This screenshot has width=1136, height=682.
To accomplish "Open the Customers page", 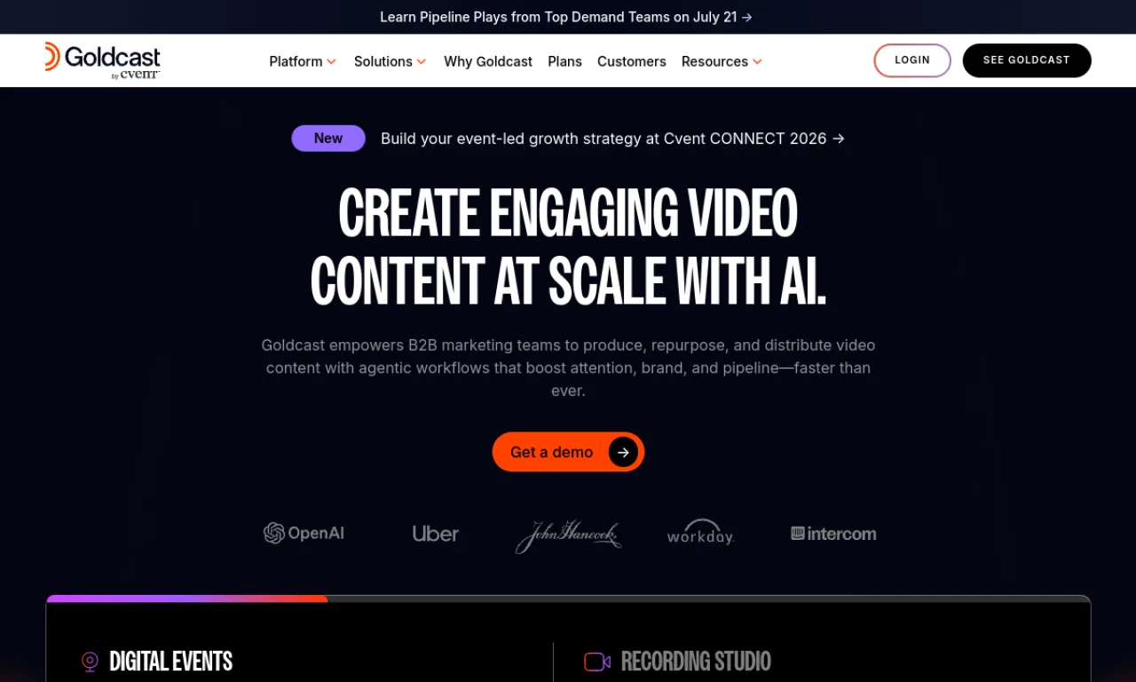I will tap(632, 61).
